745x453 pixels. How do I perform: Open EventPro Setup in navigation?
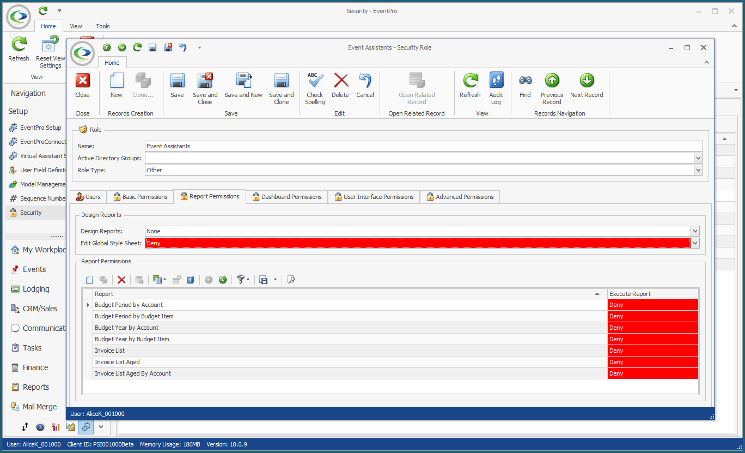click(35, 128)
